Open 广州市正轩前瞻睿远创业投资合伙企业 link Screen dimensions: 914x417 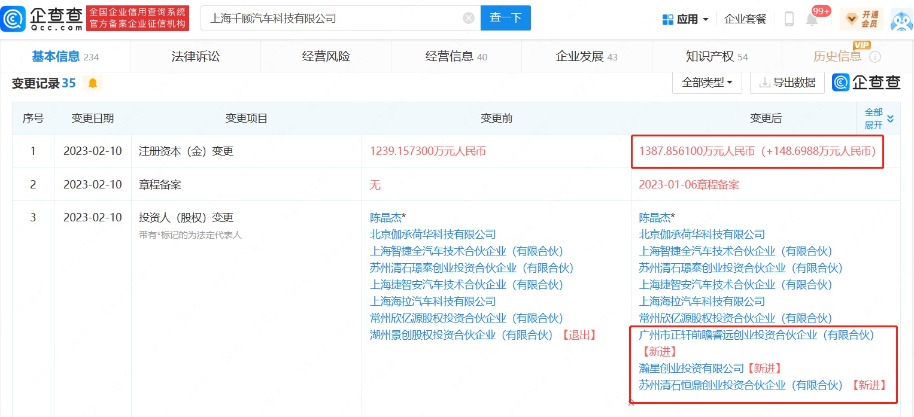pos(757,335)
